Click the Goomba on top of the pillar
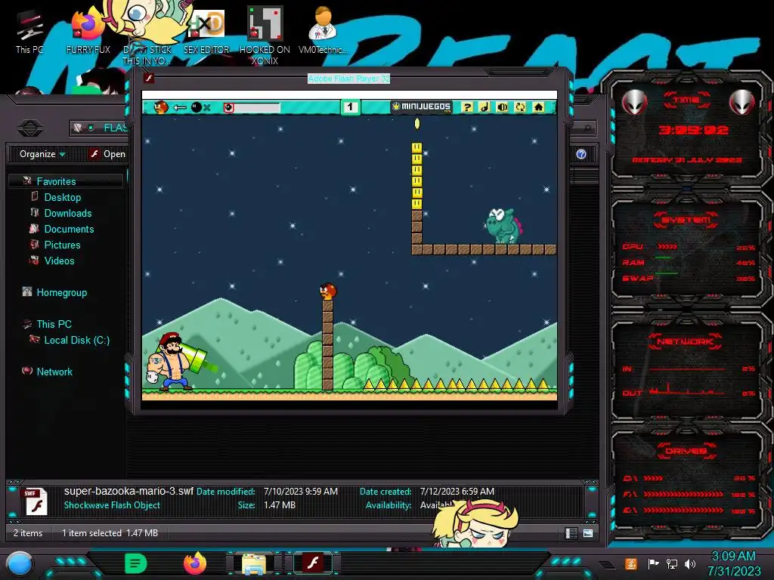 (x=328, y=292)
